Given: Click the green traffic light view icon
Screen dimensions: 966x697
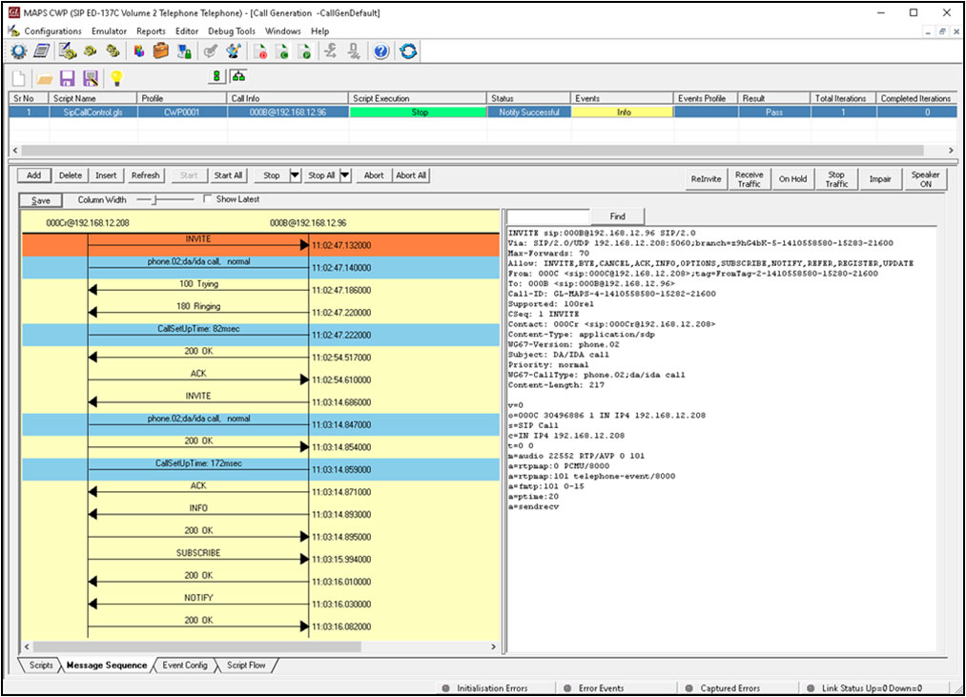Looking at the screenshot, I should tap(216, 76).
